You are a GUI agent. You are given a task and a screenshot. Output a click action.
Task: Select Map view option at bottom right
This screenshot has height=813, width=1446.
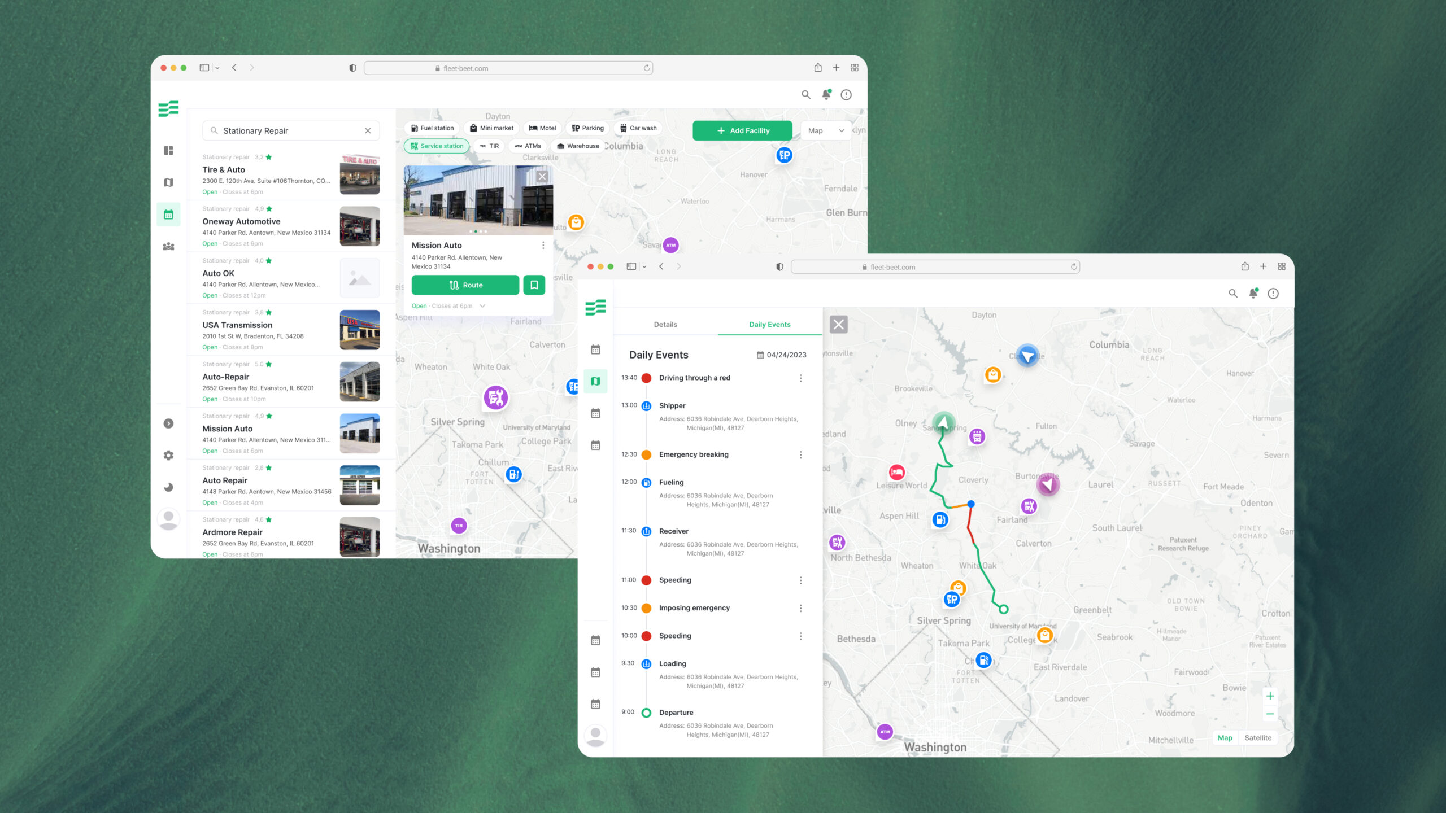pyautogui.click(x=1225, y=738)
